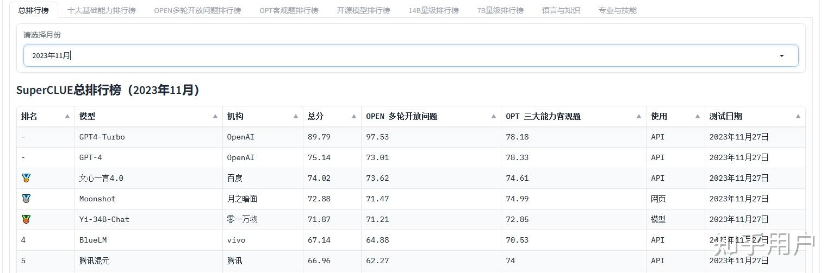Sort table by 模型 column arrows
The width and height of the screenshot is (839, 273).
coord(215,116)
